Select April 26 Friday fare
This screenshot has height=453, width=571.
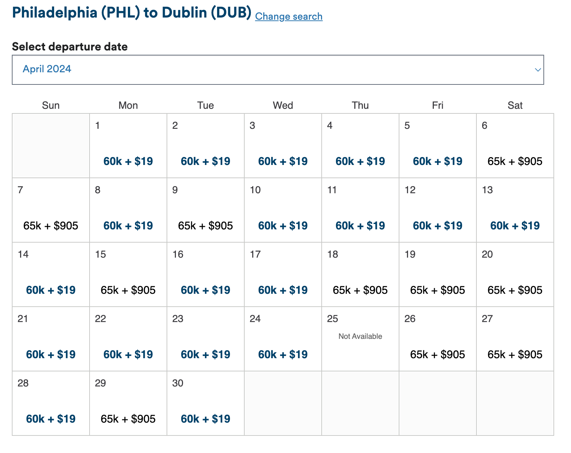point(437,355)
